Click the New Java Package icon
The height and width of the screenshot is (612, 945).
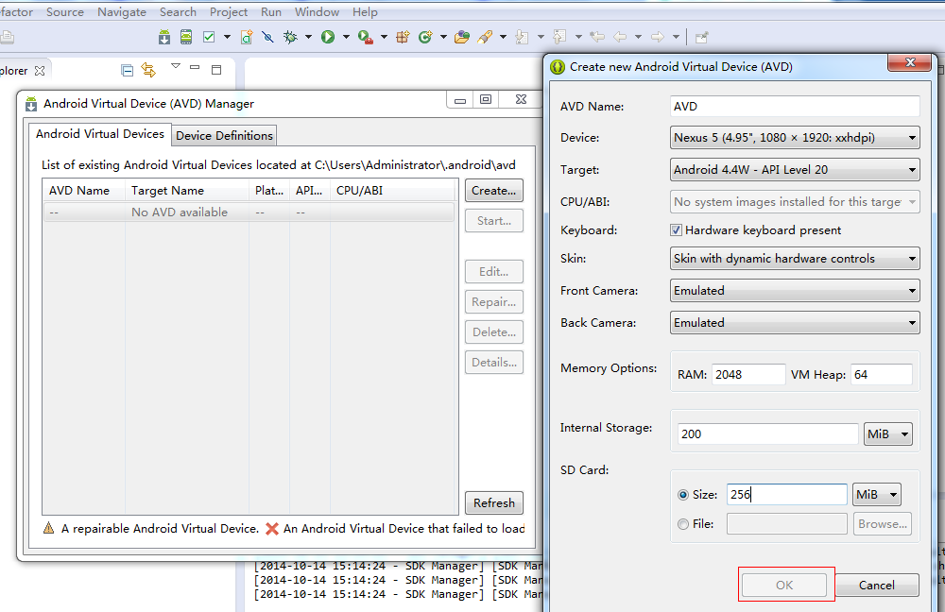pos(403,38)
